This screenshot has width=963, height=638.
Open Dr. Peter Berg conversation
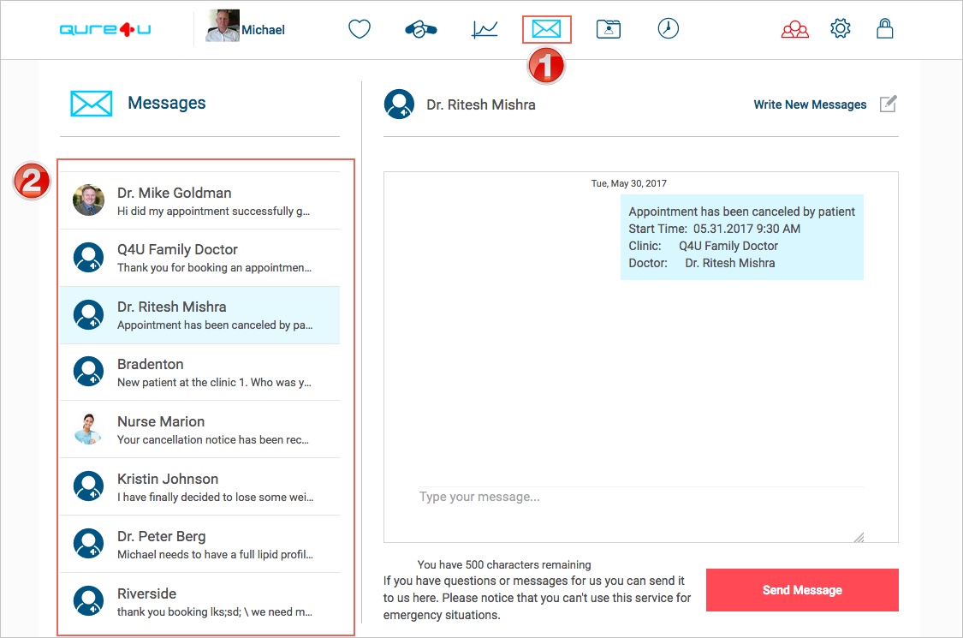tap(199, 544)
